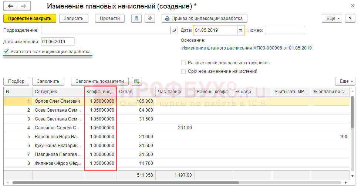Click the back navigation arrow

[10, 6]
